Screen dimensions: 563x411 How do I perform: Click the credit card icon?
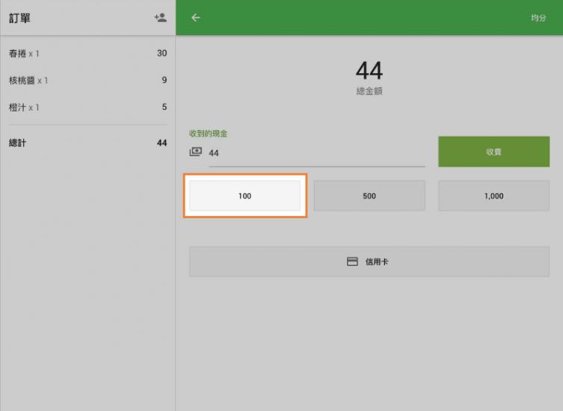(x=352, y=262)
